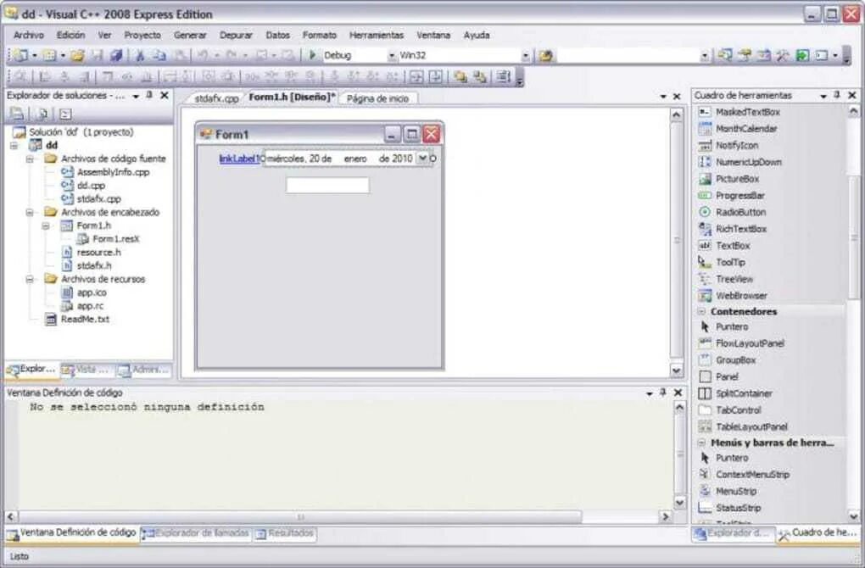
Task: Collapse the Form1.h tree node
Action: pos(46,226)
